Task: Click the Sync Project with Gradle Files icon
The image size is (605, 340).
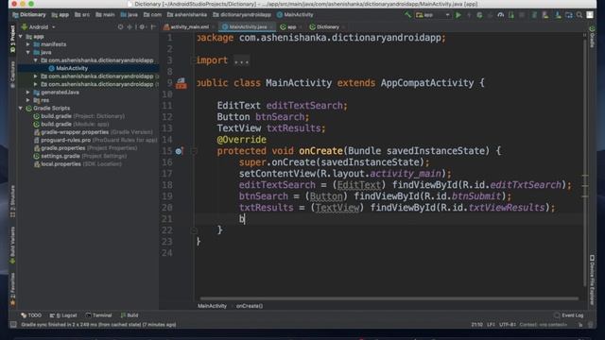Action: [x=534, y=15]
